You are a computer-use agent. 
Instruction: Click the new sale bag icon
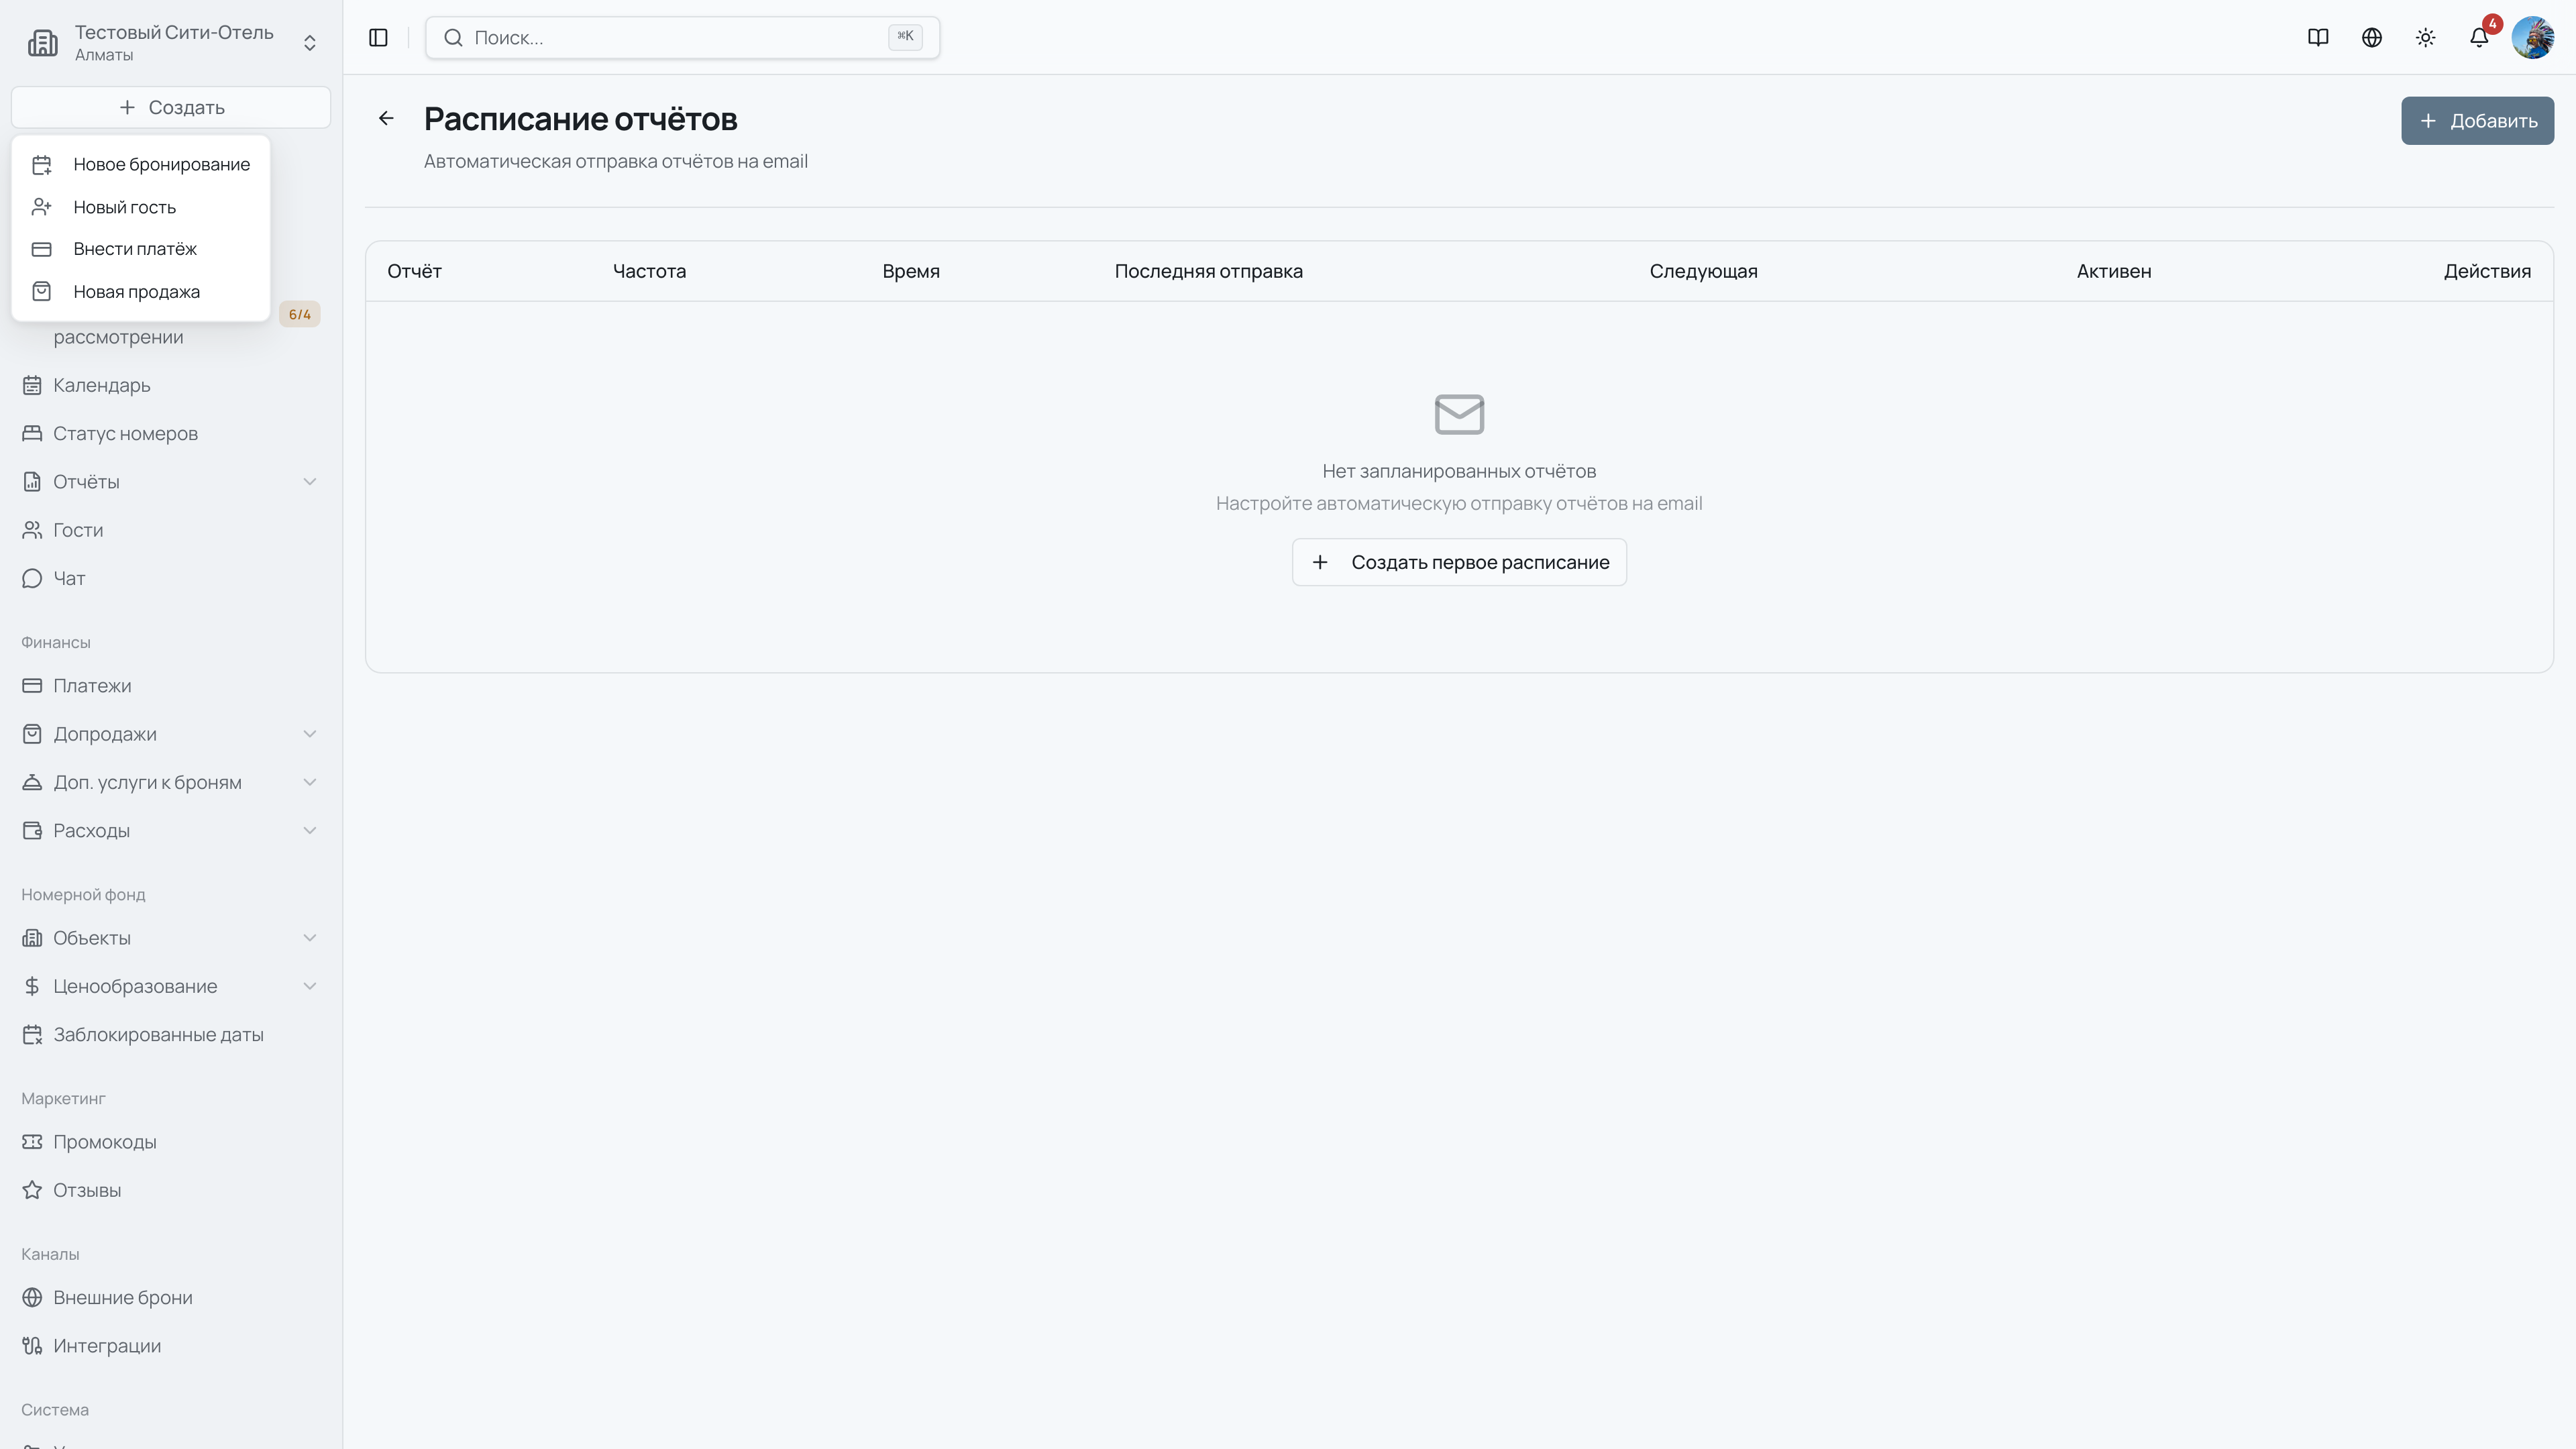click(x=42, y=292)
